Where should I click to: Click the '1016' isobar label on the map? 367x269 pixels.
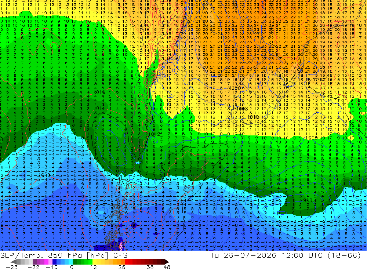click(x=99, y=92)
